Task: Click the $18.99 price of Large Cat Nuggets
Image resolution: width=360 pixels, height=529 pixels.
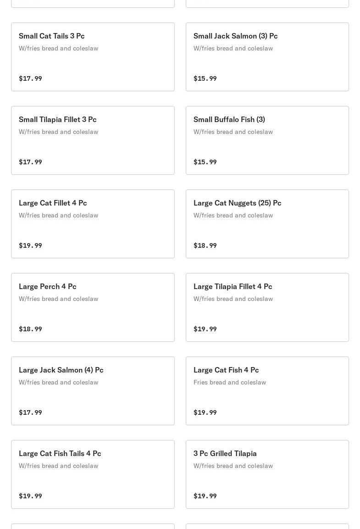Action: [x=205, y=245]
